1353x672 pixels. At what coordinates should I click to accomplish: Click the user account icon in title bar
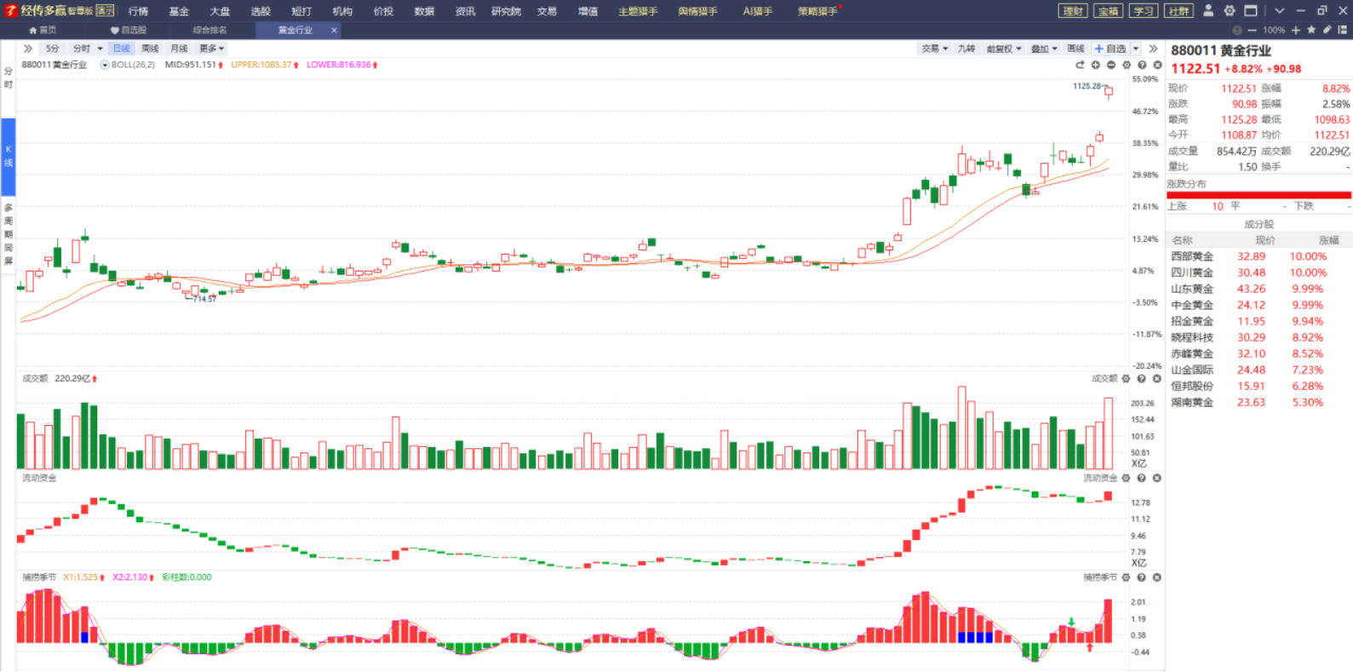[1208, 11]
